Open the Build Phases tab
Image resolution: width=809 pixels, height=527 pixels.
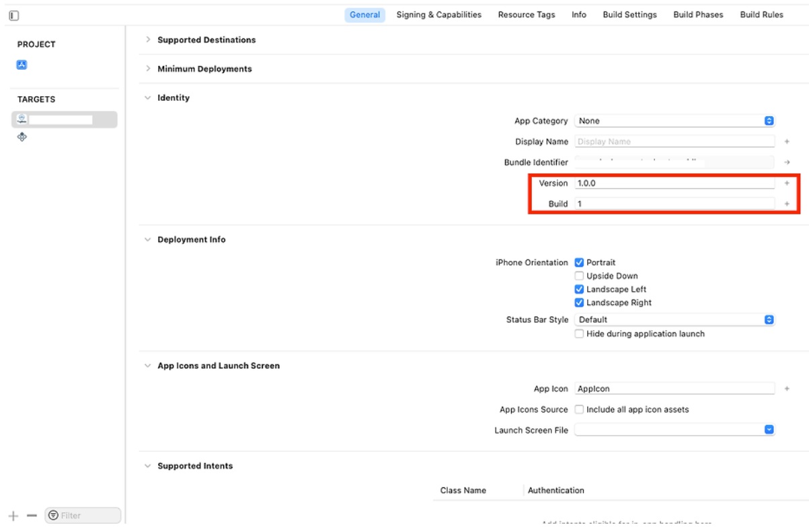[698, 15]
